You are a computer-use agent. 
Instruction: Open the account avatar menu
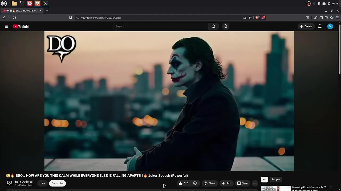[330, 26]
